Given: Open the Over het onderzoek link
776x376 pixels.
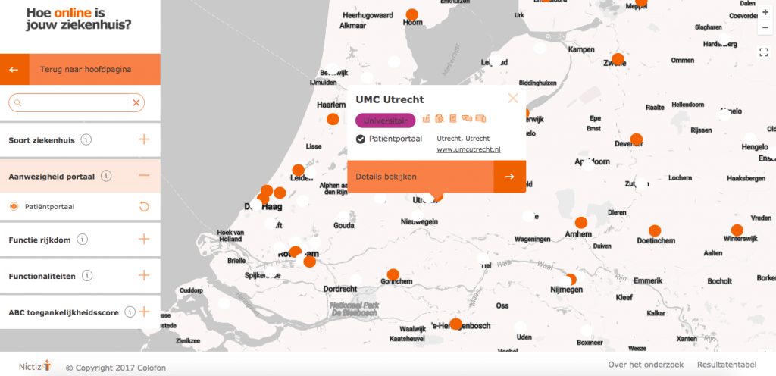Looking at the screenshot, I should [x=646, y=365].
